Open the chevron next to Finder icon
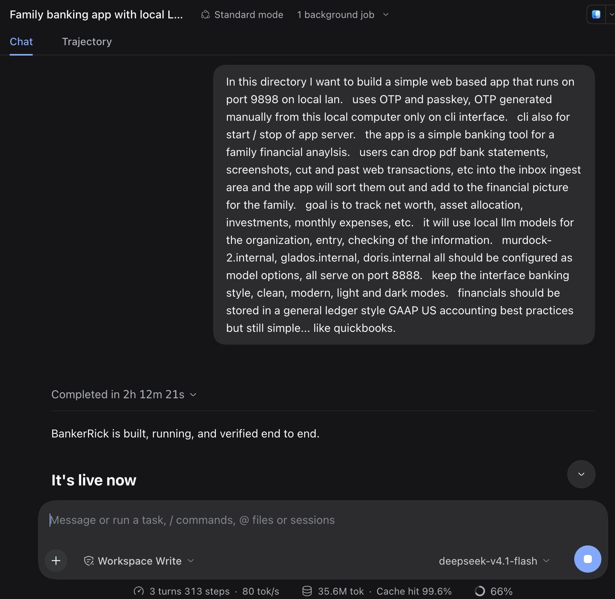The image size is (615, 599). (x=611, y=15)
